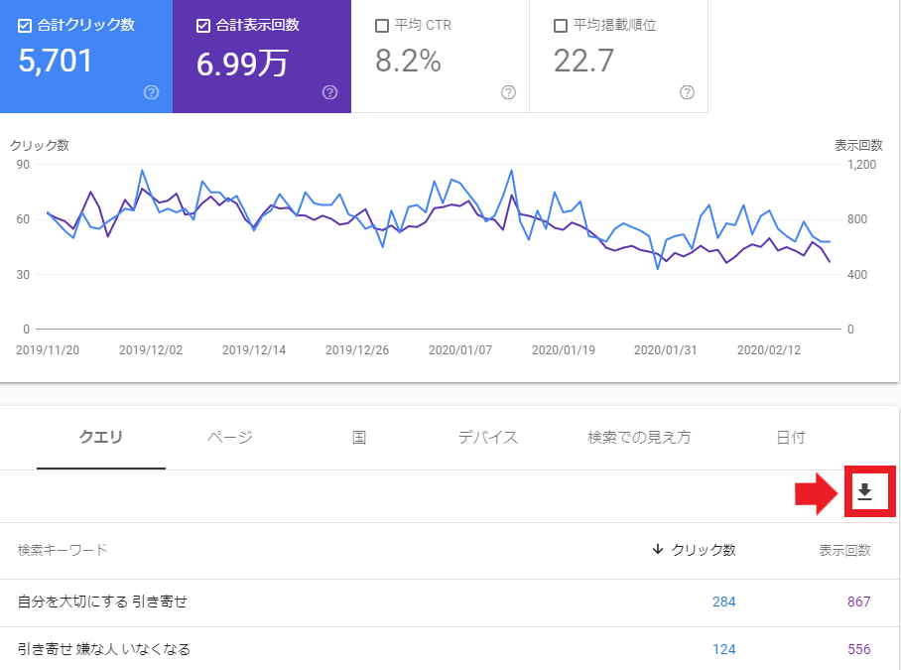Viewport: 901px width, 670px height.
Task: Select the クエリ tab
Action: coord(101,438)
